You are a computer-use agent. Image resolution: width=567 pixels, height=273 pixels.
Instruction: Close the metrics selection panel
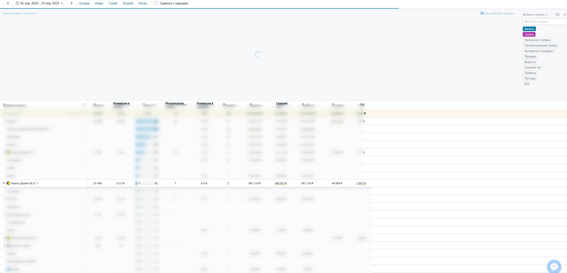point(565,15)
